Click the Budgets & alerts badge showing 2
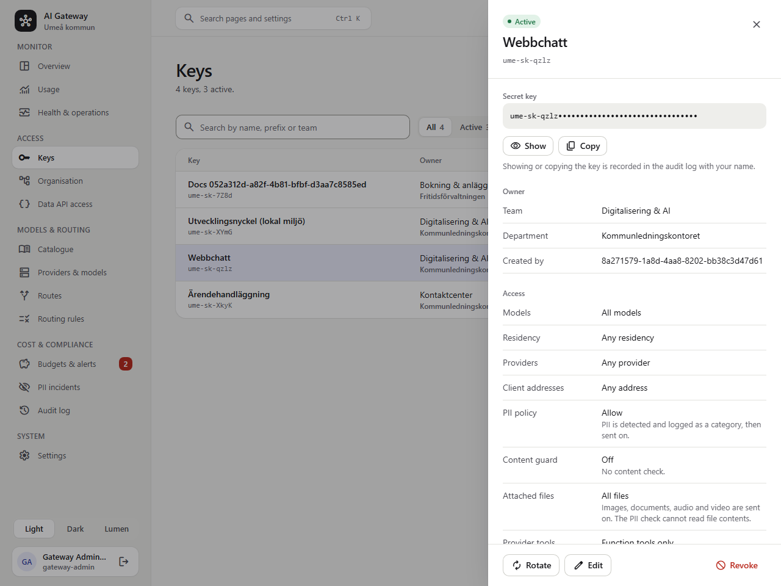Viewport: 781px width, 586px height. click(x=126, y=364)
